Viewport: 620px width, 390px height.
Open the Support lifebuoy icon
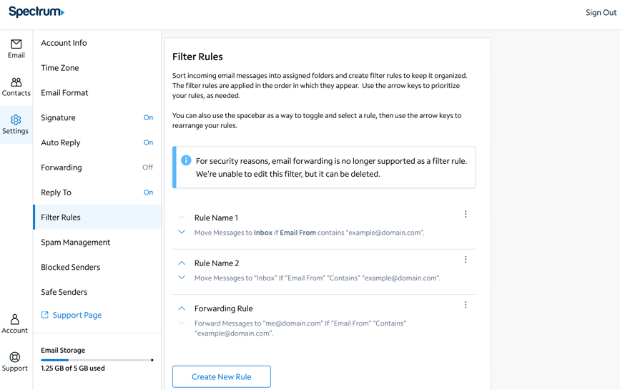tap(14, 357)
